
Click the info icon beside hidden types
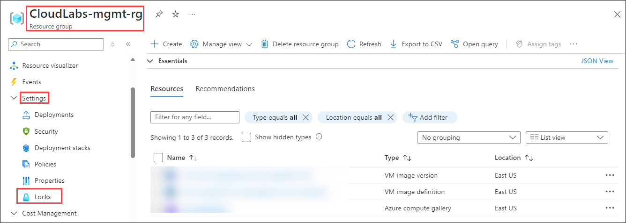[x=319, y=137]
